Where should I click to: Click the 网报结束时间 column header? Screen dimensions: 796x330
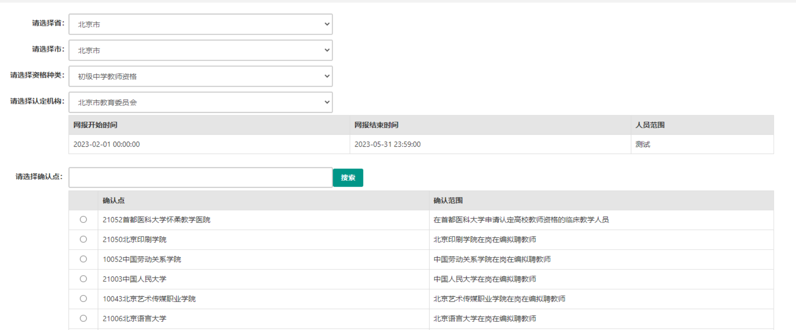click(x=376, y=125)
